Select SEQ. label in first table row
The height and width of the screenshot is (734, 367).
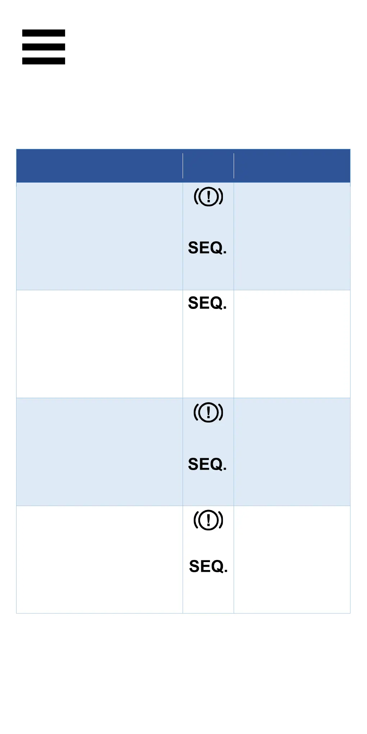[x=207, y=248]
